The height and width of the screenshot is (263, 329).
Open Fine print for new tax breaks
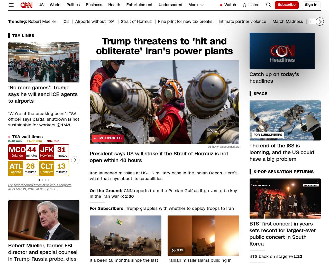pyautogui.click(x=185, y=22)
